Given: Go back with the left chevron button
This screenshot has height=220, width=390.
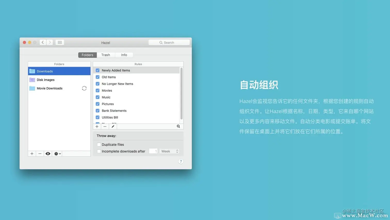Looking at the screenshot, I should click(x=43, y=42).
